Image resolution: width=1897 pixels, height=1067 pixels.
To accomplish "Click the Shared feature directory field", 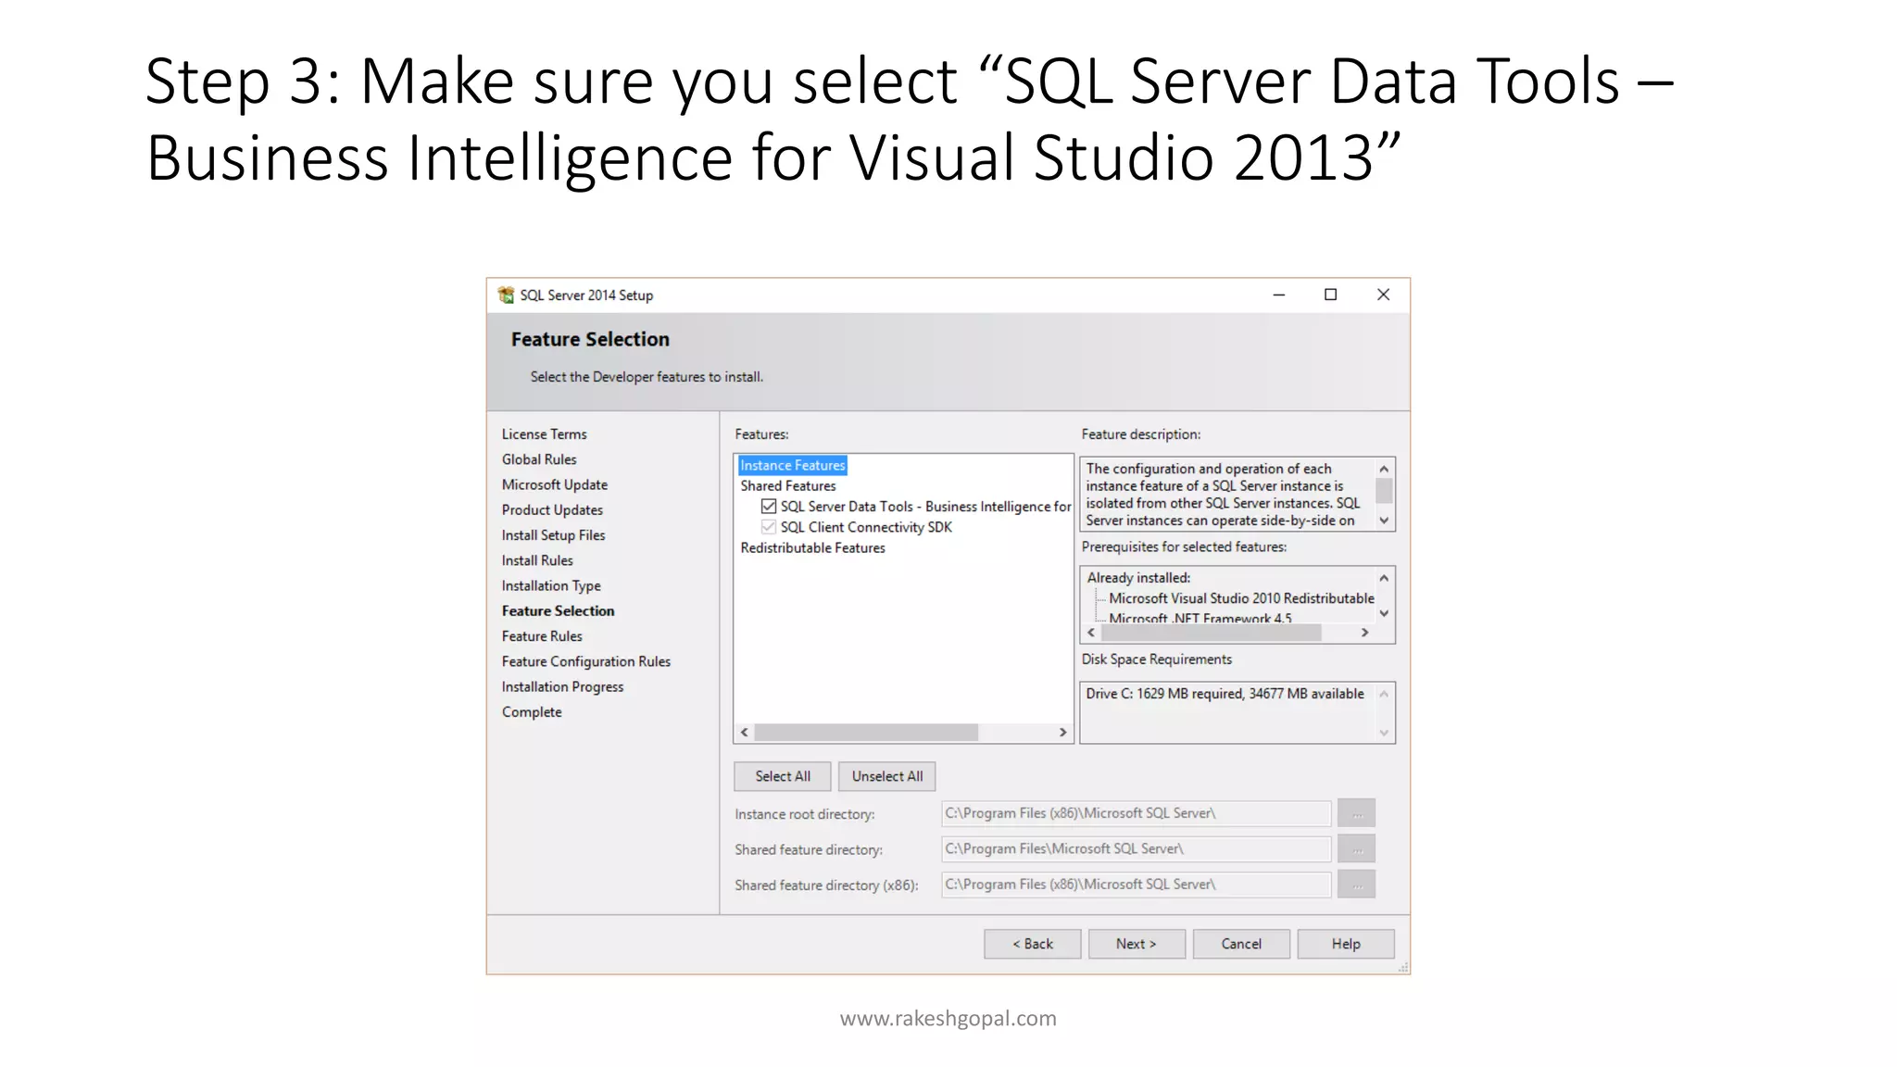I will (1136, 848).
